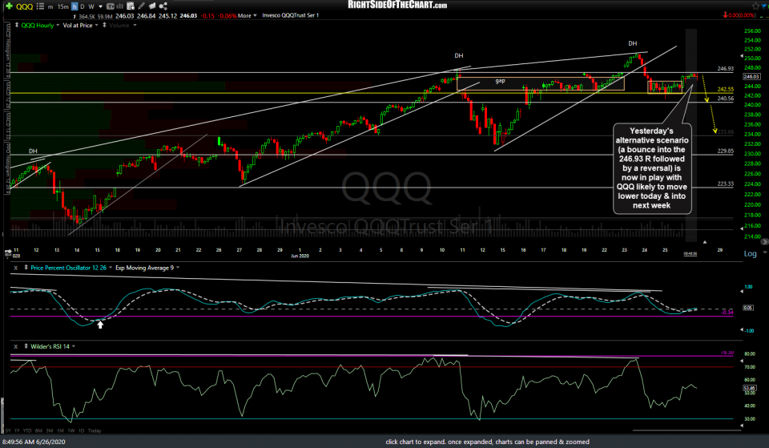
Task: Click the 242.55 yellow price level label
Action: 726,89
